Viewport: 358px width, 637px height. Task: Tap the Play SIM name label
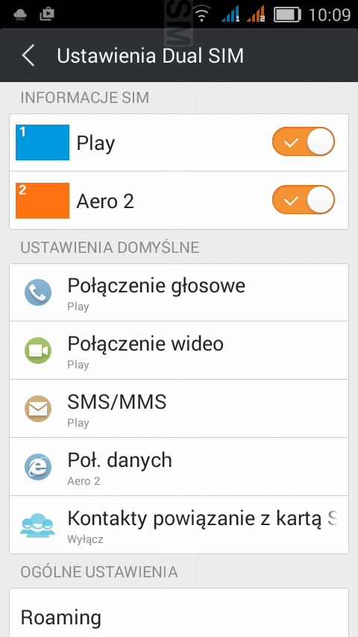click(96, 143)
